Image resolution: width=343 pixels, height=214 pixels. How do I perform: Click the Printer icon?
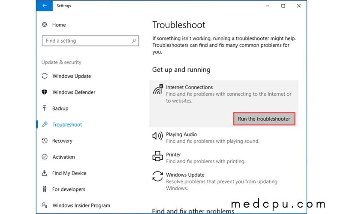[x=157, y=156]
